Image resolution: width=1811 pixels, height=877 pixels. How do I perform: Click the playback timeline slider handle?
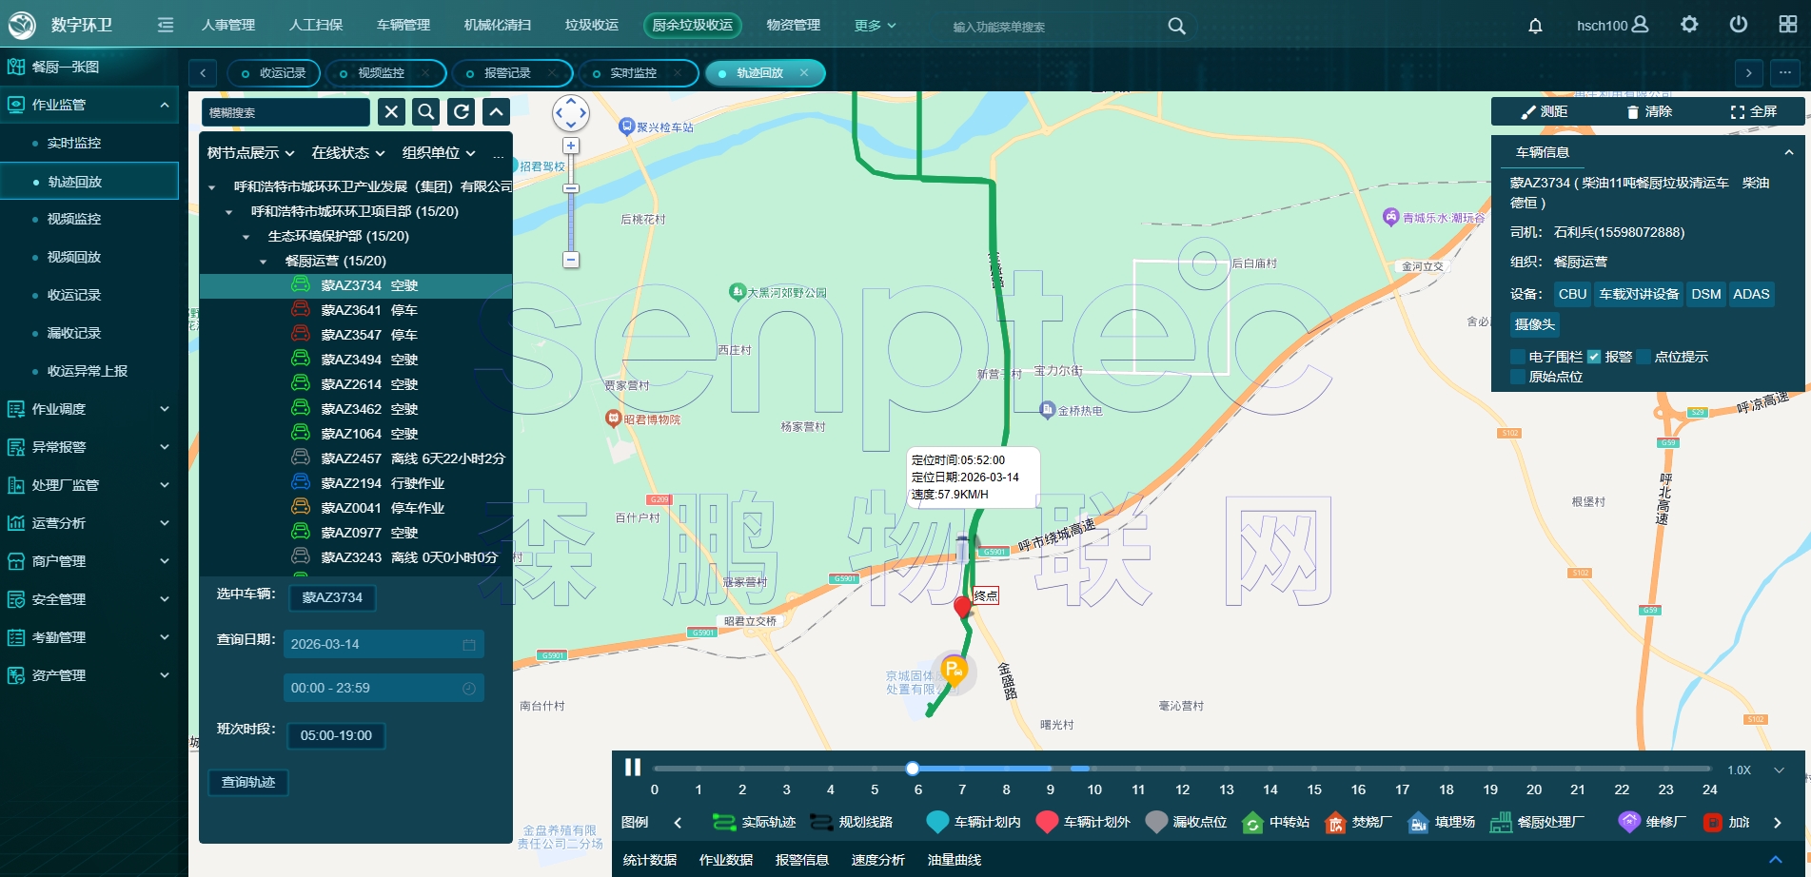913,769
